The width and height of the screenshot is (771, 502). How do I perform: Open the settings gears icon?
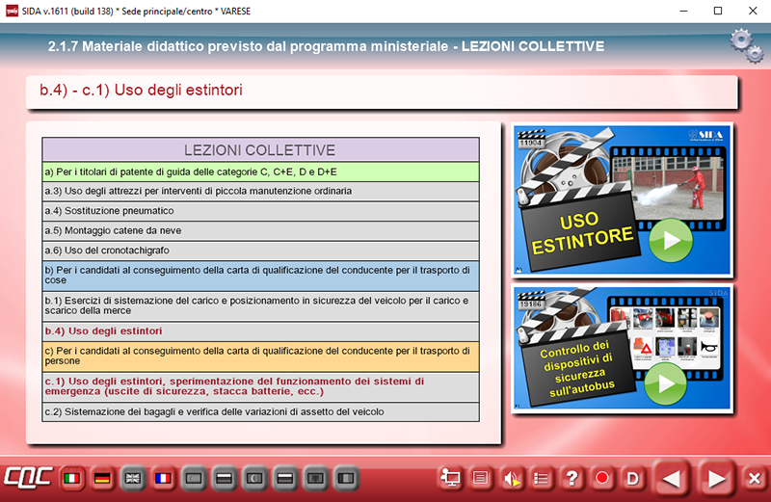click(x=746, y=43)
